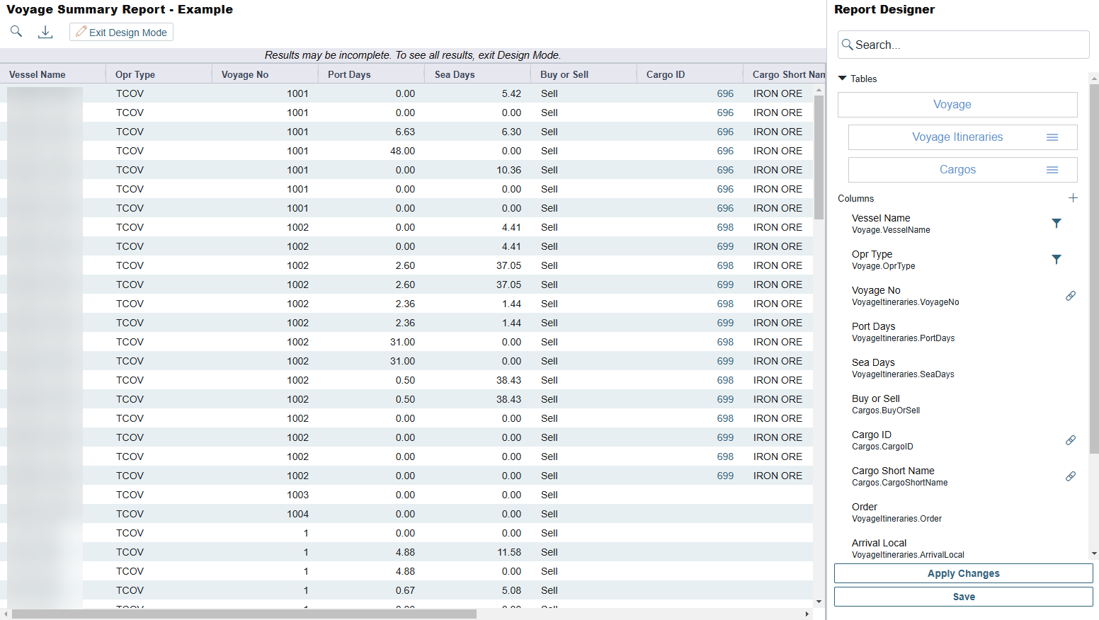Save the report design

click(963, 597)
